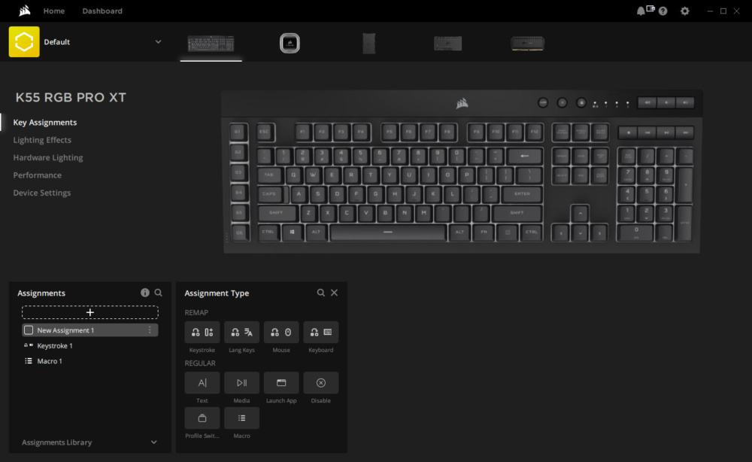
Task: Choose Launch App assignment type
Action: coord(281,383)
